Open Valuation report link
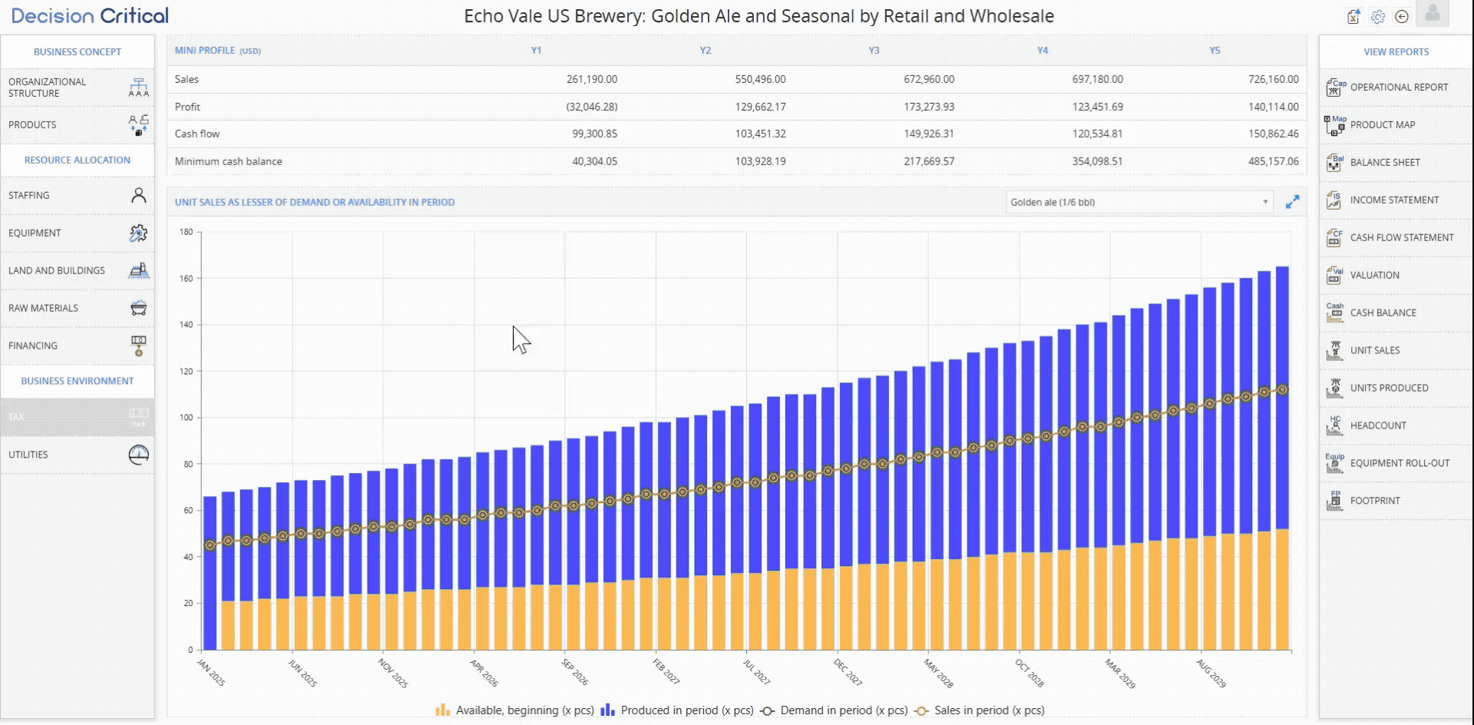Image resolution: width=1474 pixels, height=725 pixels. [1374, 276]
